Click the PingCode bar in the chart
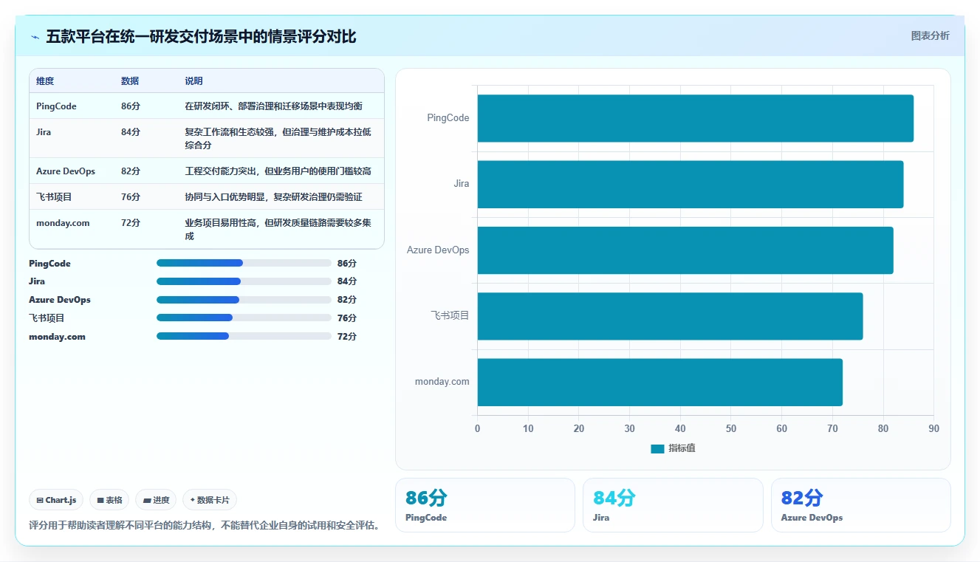 point(695,118)
